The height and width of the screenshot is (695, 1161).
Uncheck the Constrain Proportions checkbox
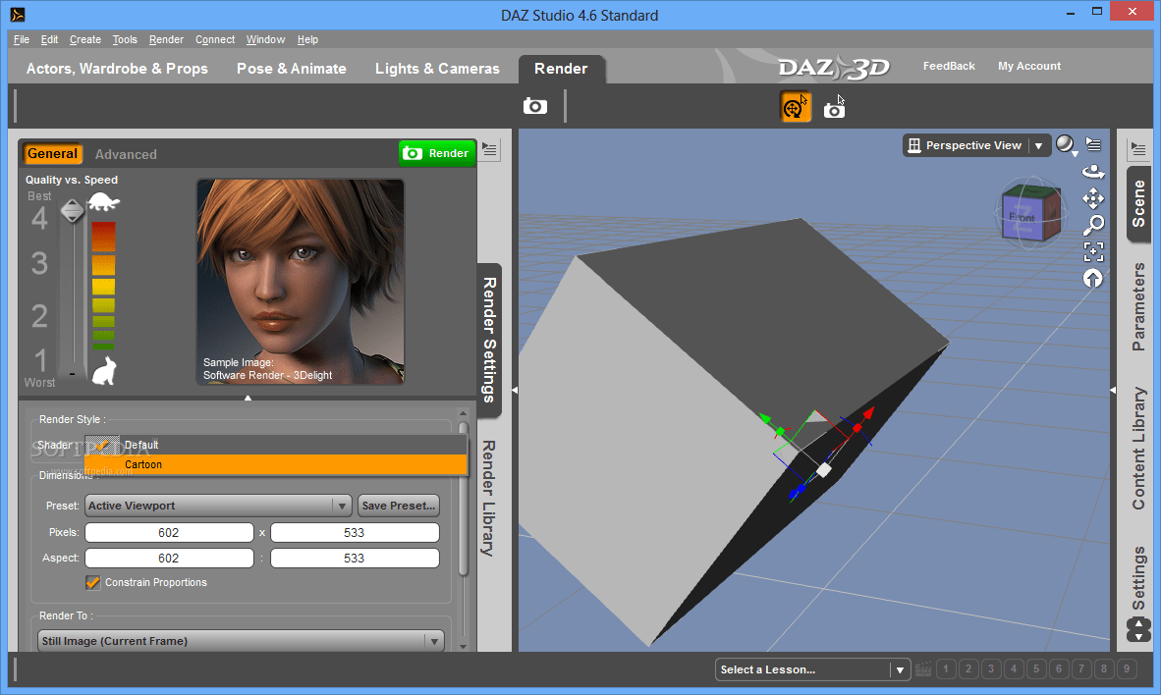(92, 582)
